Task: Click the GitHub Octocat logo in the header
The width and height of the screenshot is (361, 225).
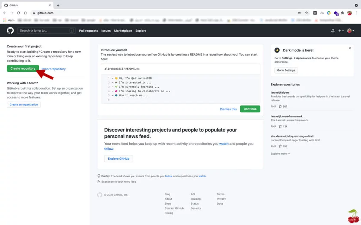Action: pyautogui.click(x=10, y=31)
